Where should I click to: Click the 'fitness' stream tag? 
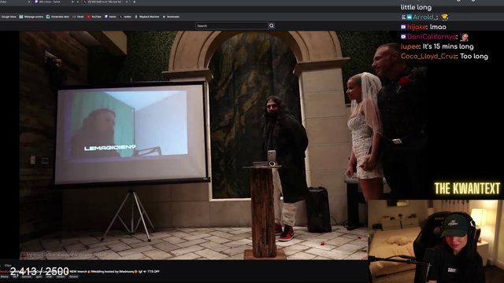pos(73,277)
